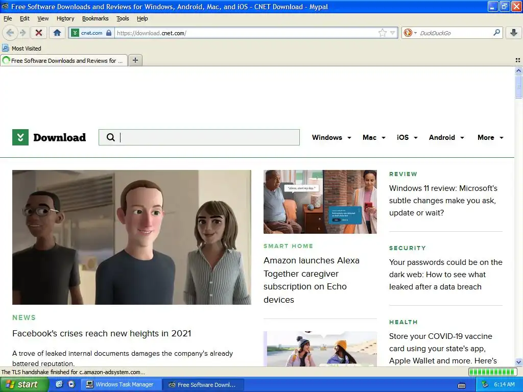Open the Help menu
Screen dimensions: 523x392
[x=142, y=19]
